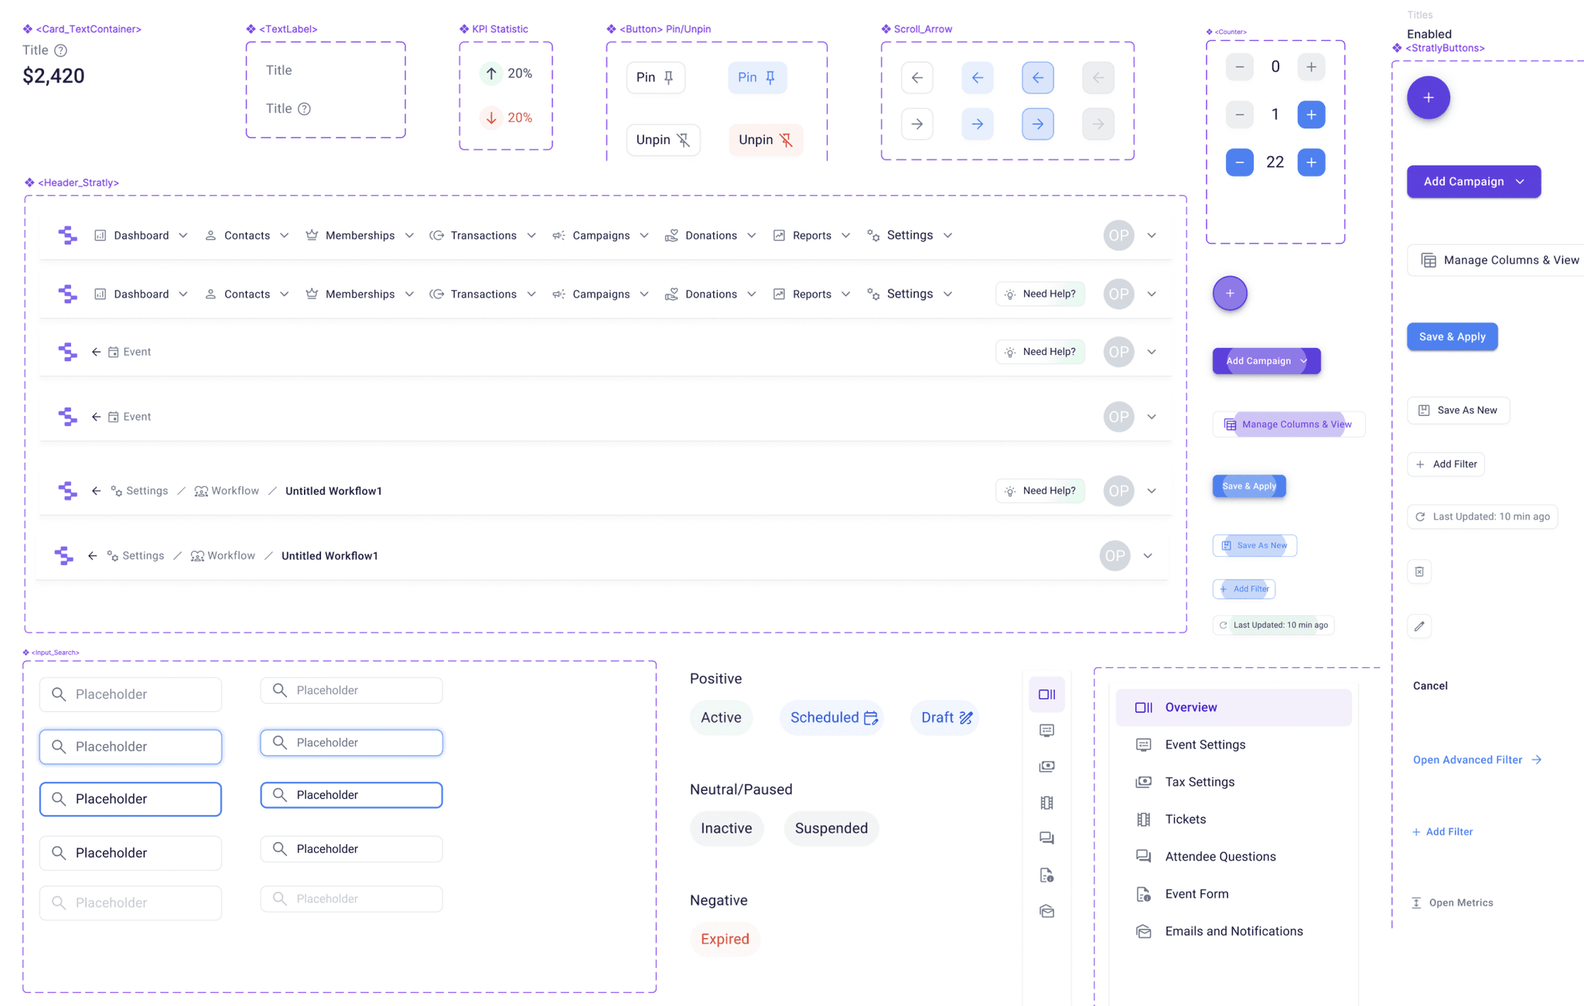Toggle the white Pin button
Image resolution: width=1584 pixels, height=1006 pixels.
pos(655,77)
